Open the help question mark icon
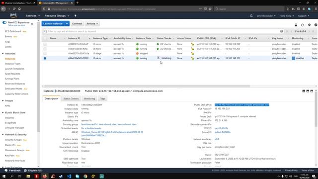 316,25
